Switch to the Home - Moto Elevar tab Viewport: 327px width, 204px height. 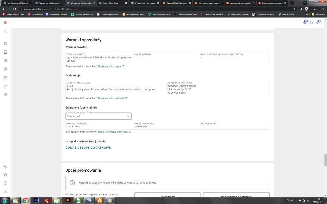click(x=111, y=3)
